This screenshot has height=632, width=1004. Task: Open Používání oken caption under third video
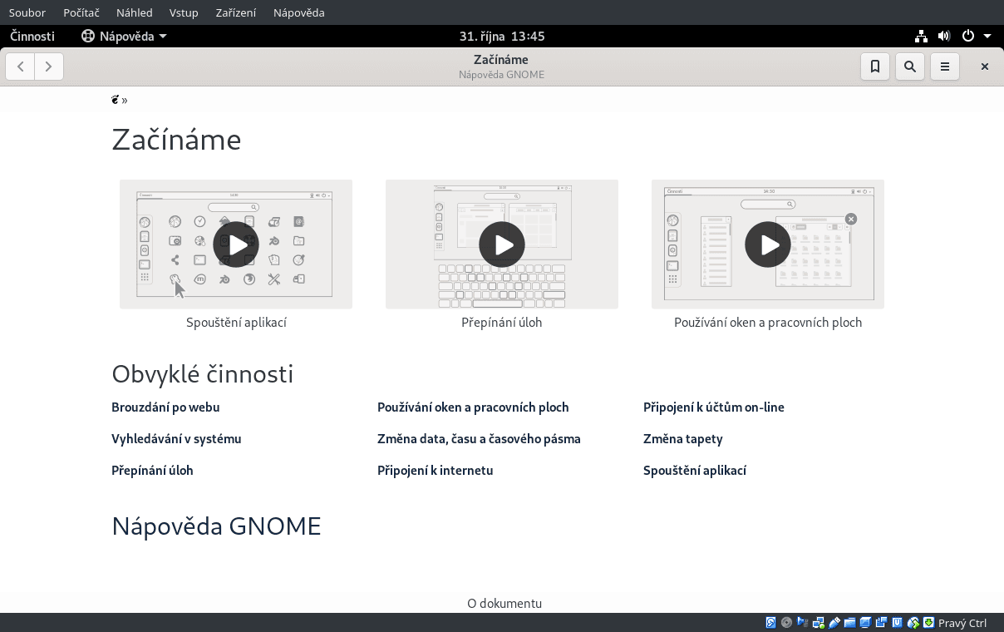(768, 323)
